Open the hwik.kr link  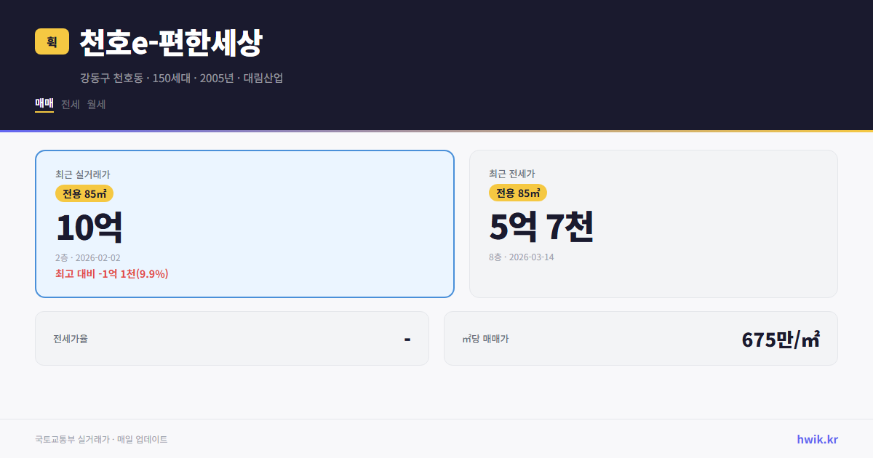coord(817,439)
